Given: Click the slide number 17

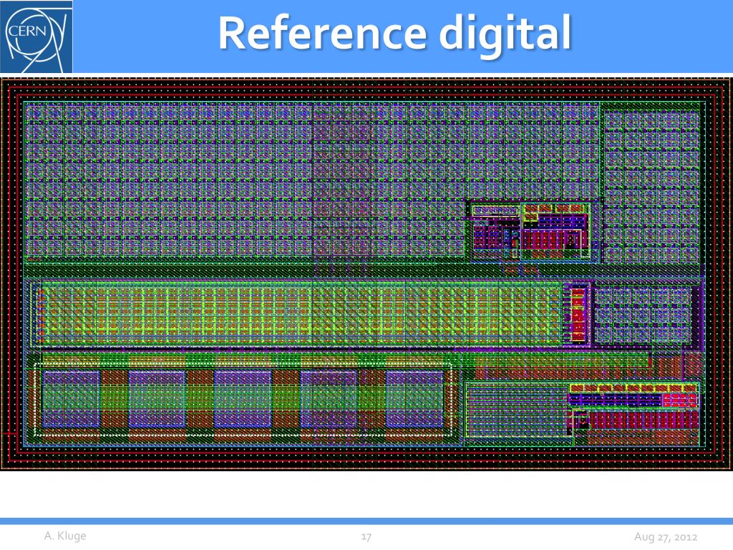Looking at the screenshot, I should coord(366,536).
